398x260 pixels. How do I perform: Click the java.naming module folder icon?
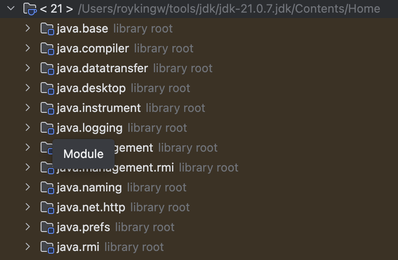tap(47, 188)
